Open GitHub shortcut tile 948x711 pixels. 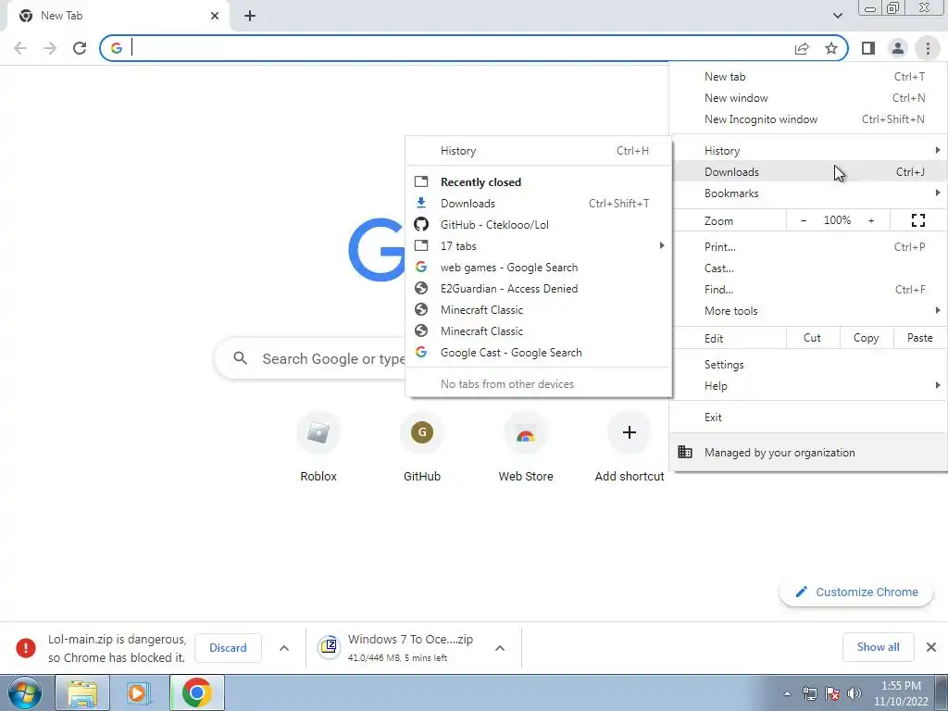[422, 446]
